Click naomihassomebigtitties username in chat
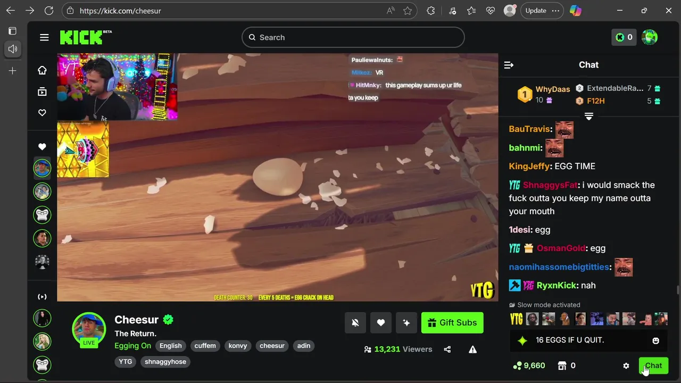Image resolution: width=681 pixels, height=383 pixels. tap(559, 267)
